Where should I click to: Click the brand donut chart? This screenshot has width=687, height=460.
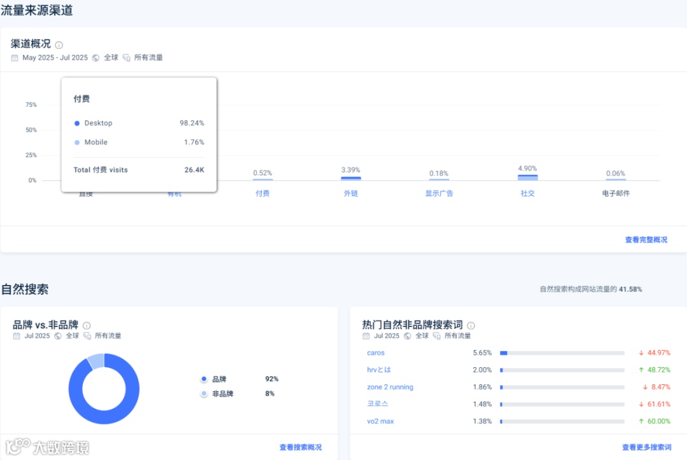click(x=104, y=389)
